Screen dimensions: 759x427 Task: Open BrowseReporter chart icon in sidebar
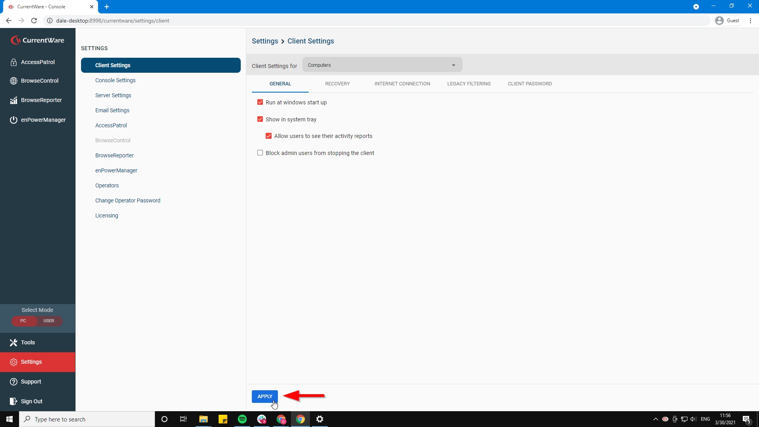13,100
